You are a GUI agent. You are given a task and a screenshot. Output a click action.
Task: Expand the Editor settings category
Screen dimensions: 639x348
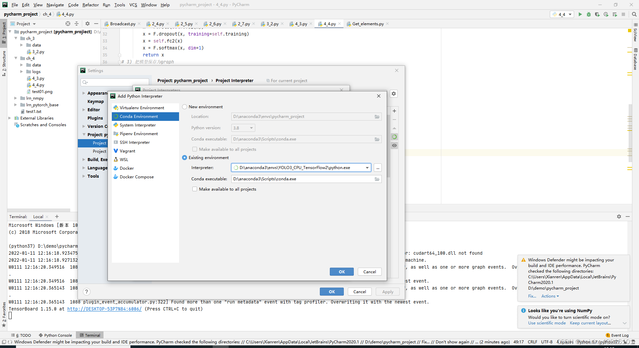coord(84,110)
